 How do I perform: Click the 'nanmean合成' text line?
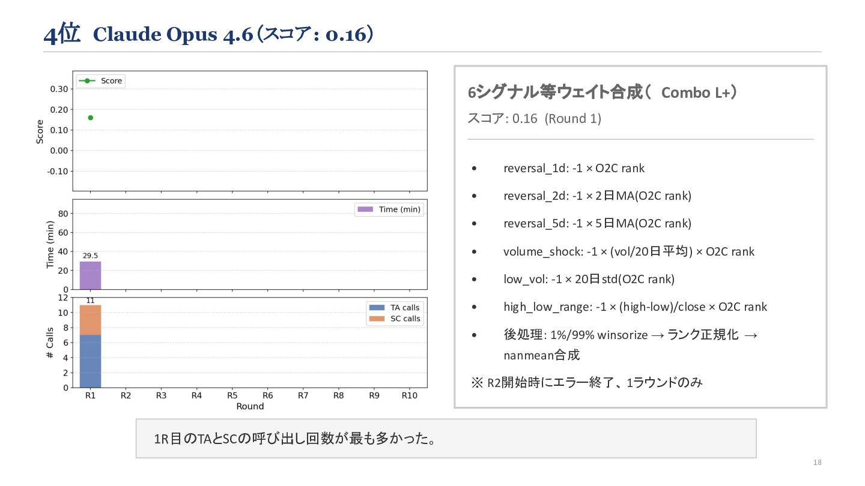[x=541, y=355]
